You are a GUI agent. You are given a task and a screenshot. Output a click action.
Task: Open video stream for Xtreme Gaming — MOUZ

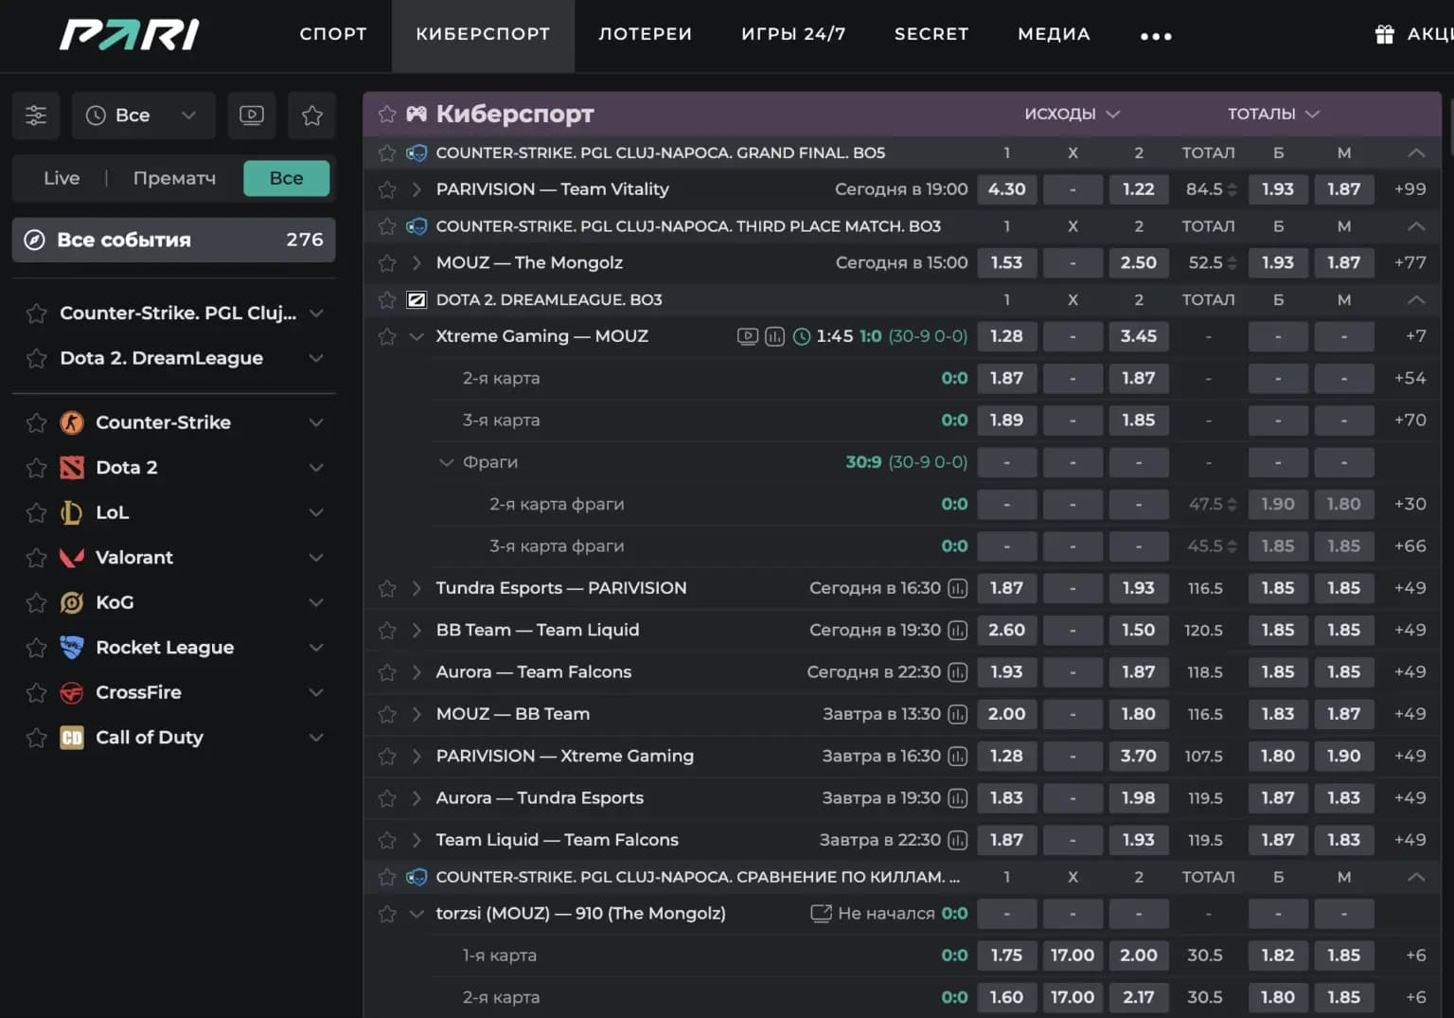pos(747,336)
